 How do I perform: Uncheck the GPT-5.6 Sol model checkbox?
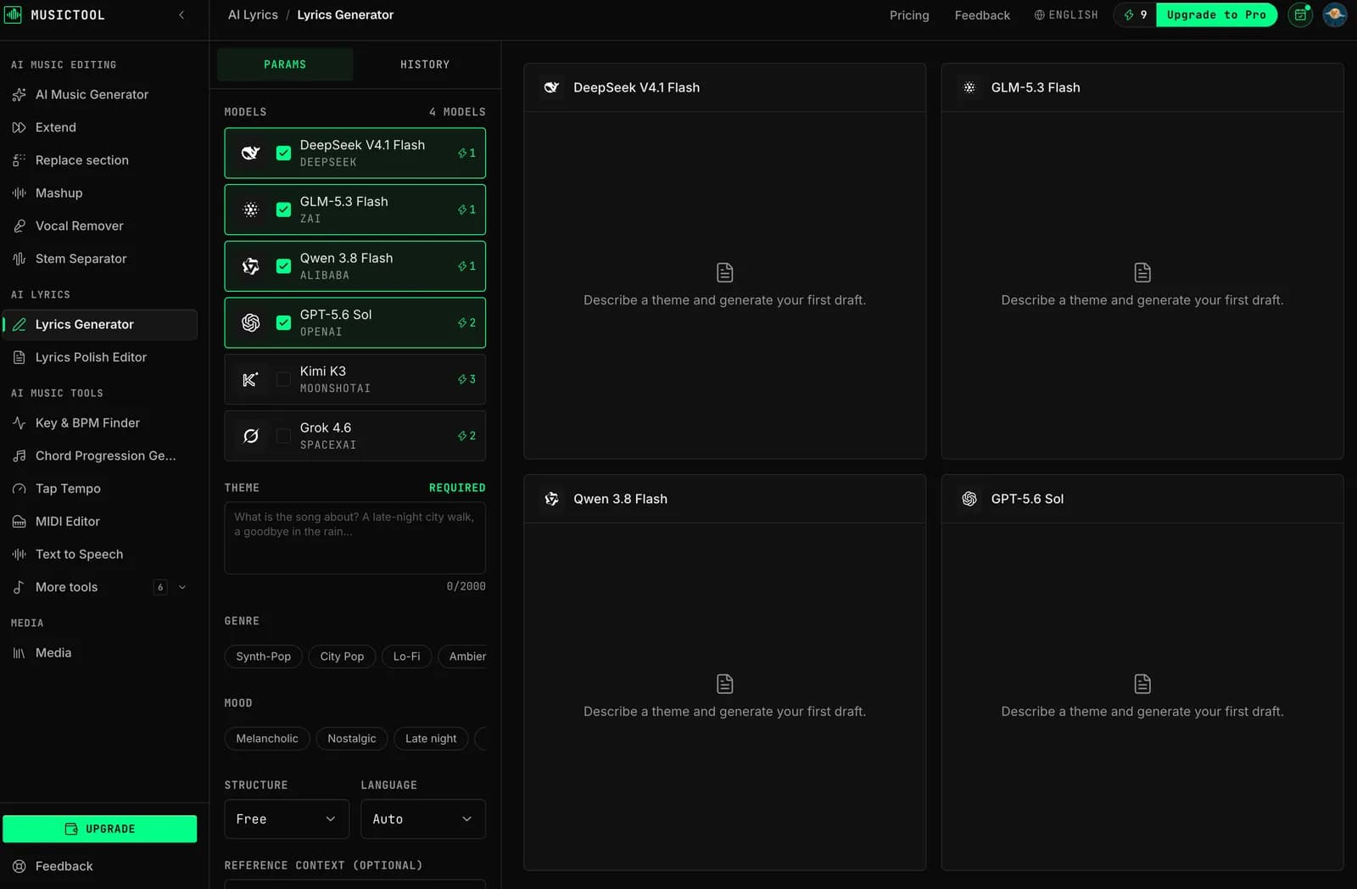click(283, 322)
